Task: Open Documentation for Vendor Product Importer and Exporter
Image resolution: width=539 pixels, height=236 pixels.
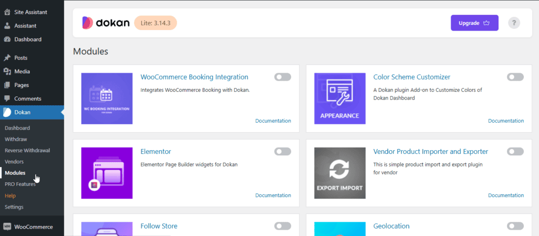Action: pos(506,195)
